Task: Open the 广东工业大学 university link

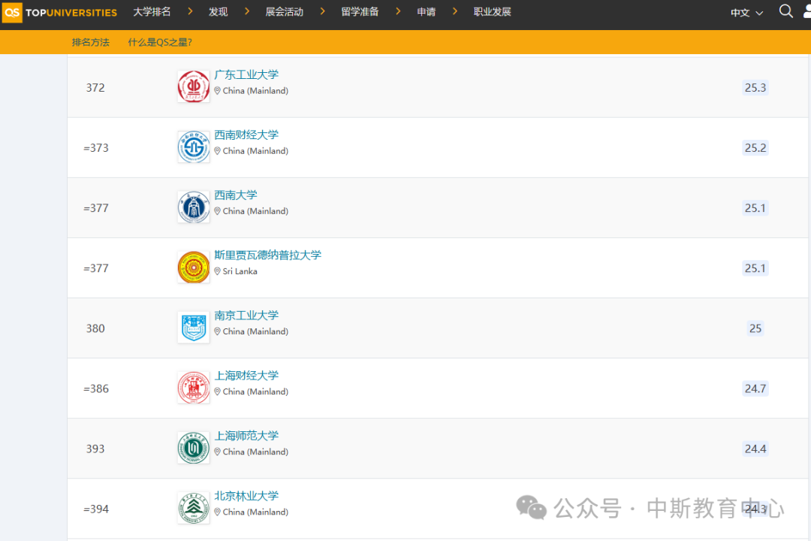Action: click(x=246, y=74)
